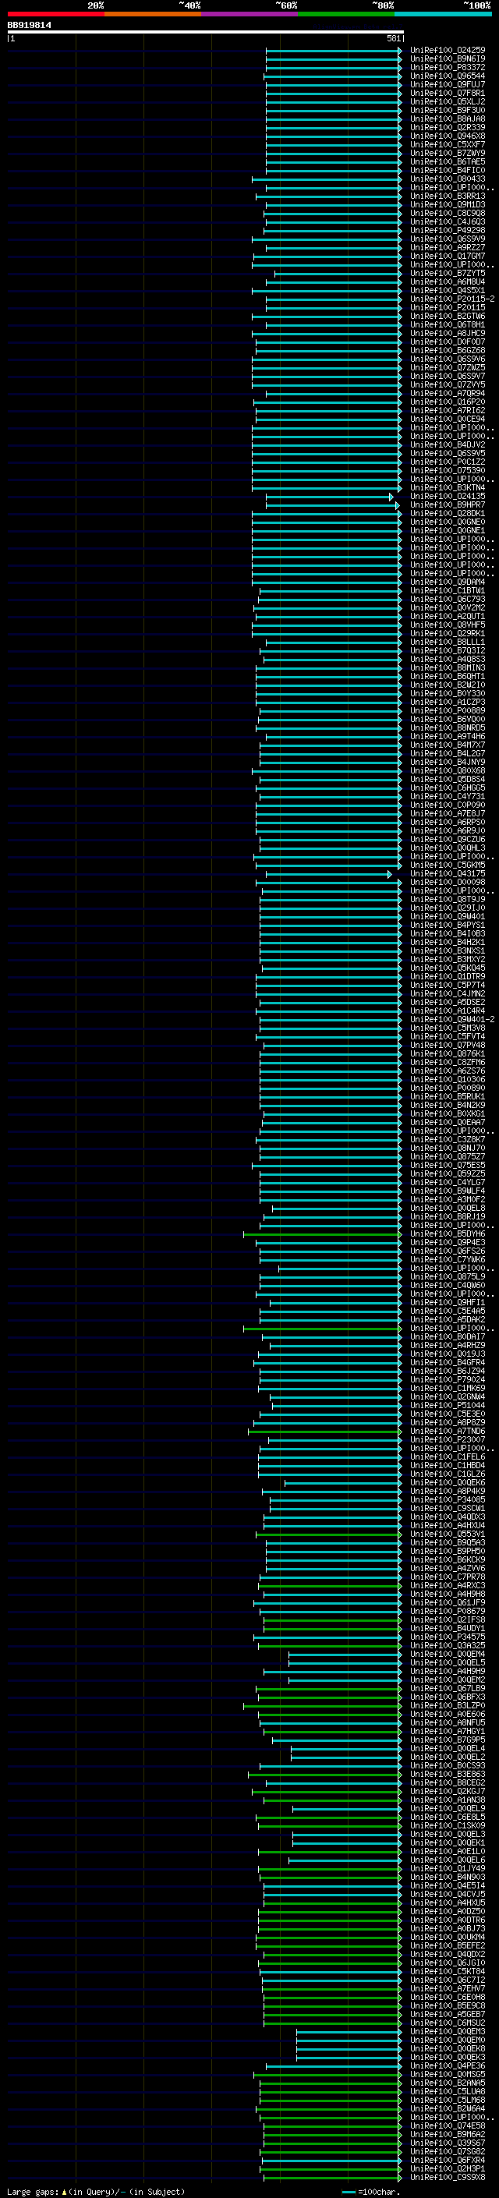
Task: Click the cyan ~100% identity legend segment
Action: click(x=443, y=14)
